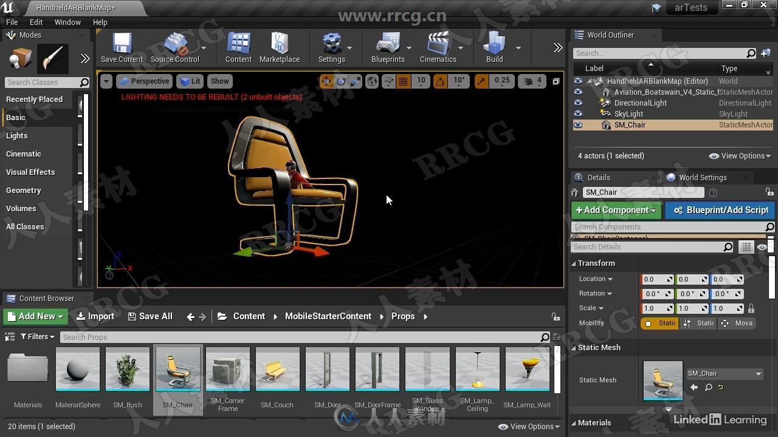Viewport: 778px width, 437px height.
Task: Select the viewport scale gizmo tool
Action: [x=355, y=81]
